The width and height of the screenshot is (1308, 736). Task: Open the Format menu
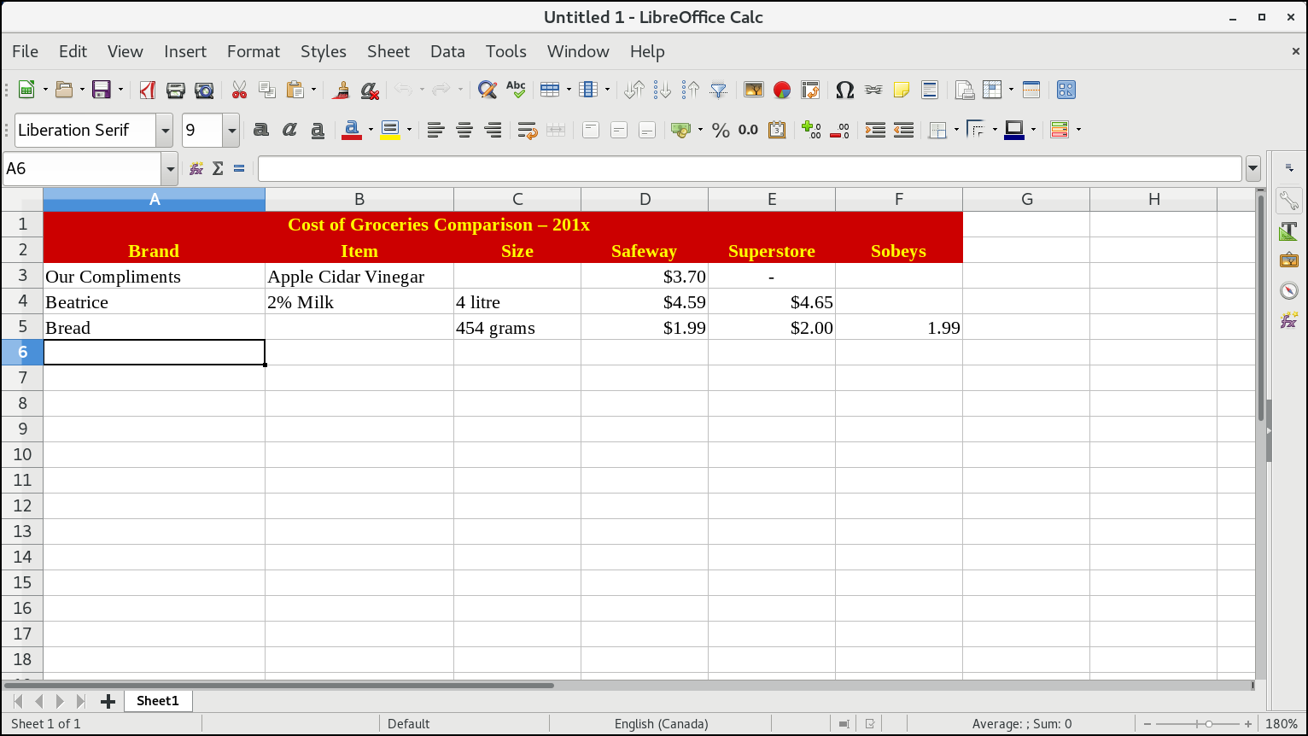pyautogui.click(x=254, y=51)
